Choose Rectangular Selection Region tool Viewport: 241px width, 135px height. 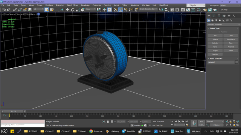coord(56,10)
